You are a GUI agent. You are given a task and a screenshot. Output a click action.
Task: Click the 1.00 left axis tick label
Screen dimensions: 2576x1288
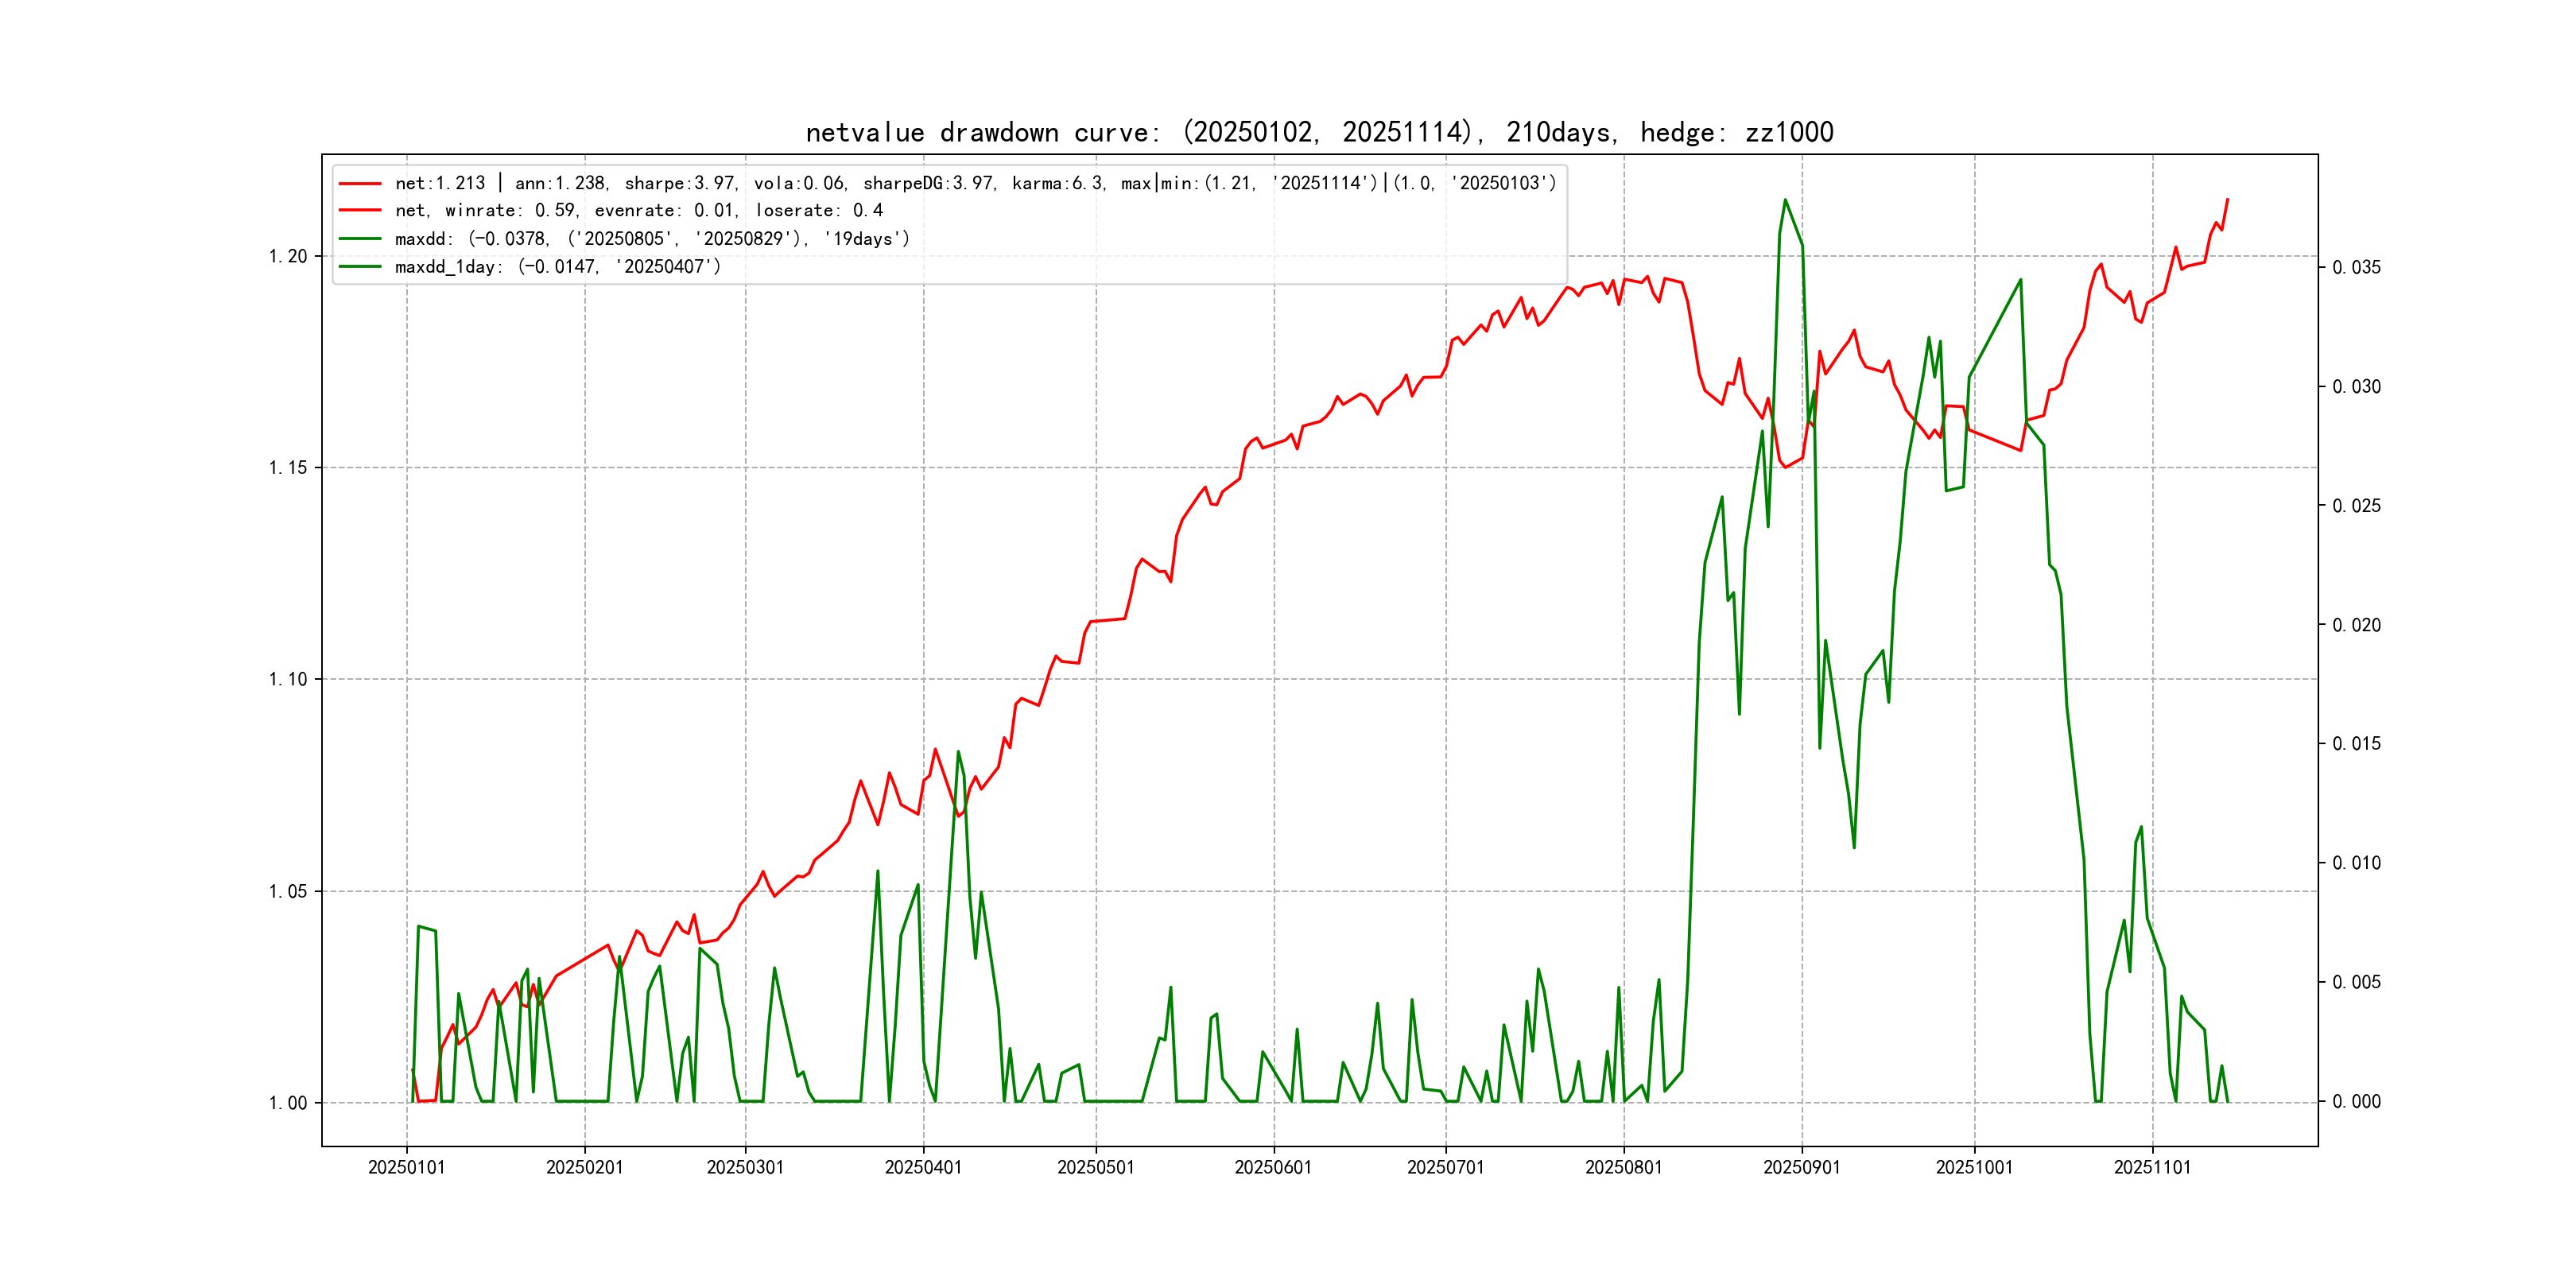tap(288, 1103)
